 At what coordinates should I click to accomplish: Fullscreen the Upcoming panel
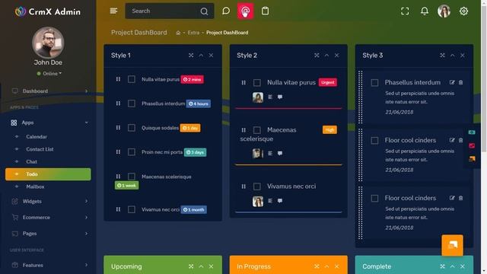pos(191,266)
